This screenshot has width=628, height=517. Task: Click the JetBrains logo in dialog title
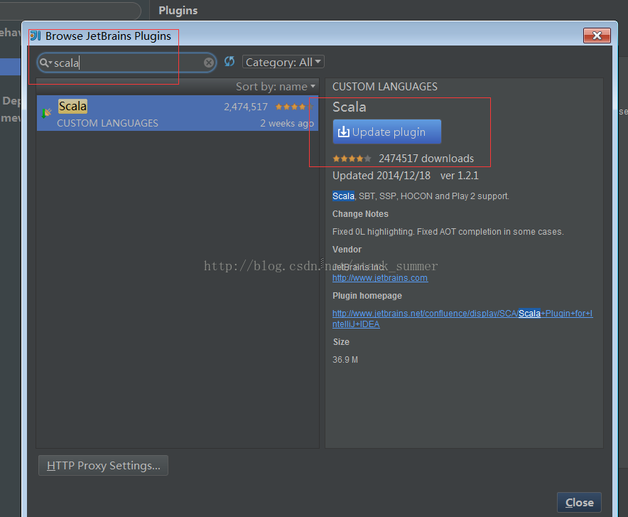coord(34,36)
